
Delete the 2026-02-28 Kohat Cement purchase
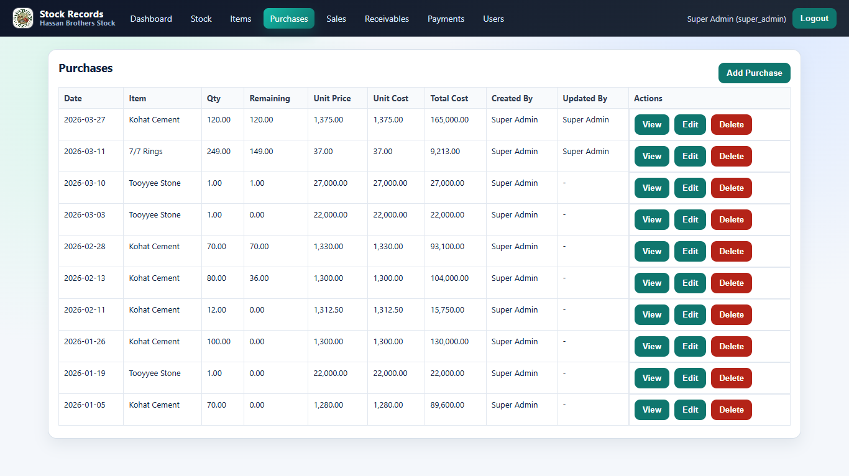(x=732, y=251)
